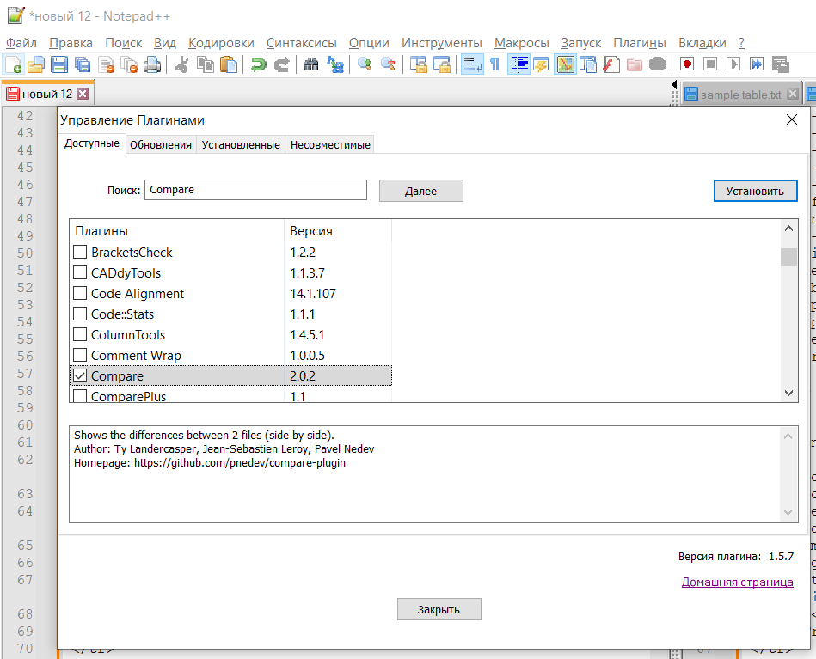The width and height of the screenshot is (816, 659).
Task: Click the Playback macro icon
Action: pyautogui.click(x=733, y=64)
